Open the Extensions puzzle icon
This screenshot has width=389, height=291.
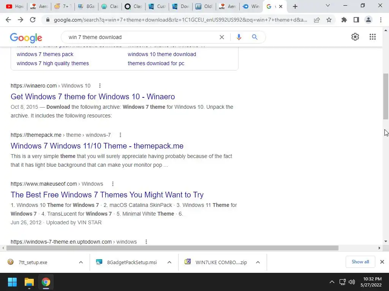pyautogui.click(x=344, y=20)
